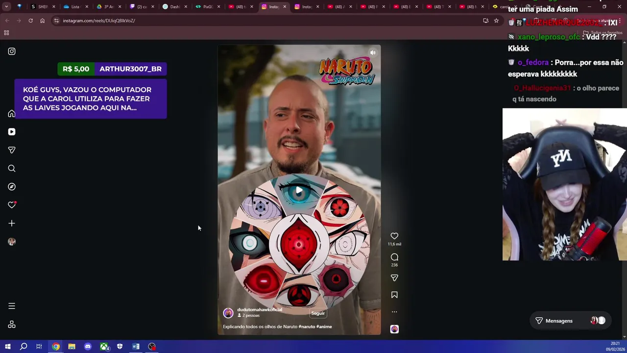Viewport: 627px width, 353px height.
Task: Switch to the Dash tab
Action: click(x=174, y=7)
